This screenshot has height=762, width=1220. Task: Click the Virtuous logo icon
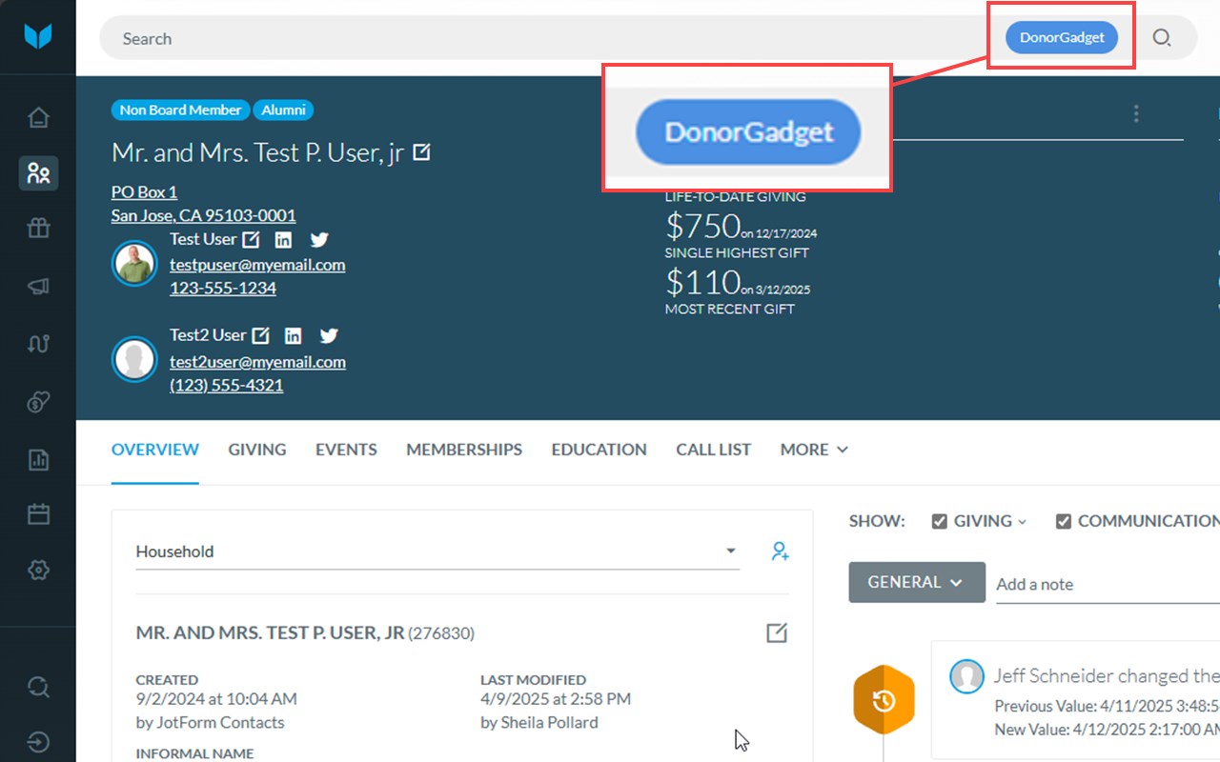pyautogui.click(x=38, y=36)
